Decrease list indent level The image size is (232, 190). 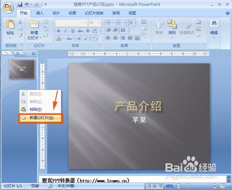coord(109,30)
